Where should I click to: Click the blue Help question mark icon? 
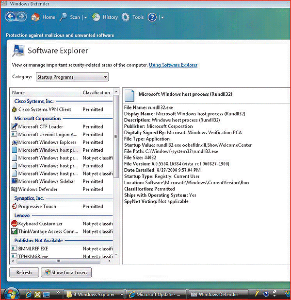(x=152, y=18)
